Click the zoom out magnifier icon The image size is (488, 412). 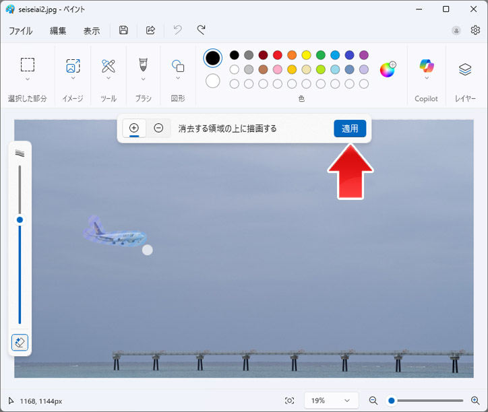pyautogui.click(x=373, y=401)
